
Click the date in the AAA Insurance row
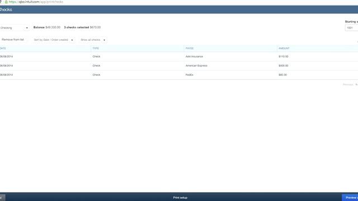[6, 56]
